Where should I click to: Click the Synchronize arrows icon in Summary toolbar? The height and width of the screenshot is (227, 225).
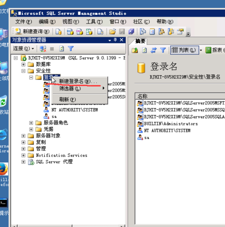154,50
